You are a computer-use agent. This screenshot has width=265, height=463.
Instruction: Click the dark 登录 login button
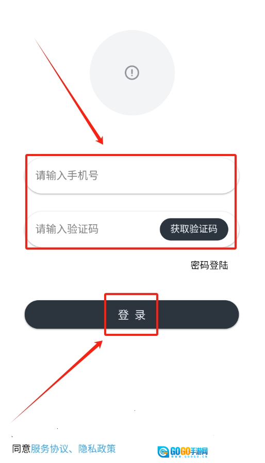coord(131,315)
